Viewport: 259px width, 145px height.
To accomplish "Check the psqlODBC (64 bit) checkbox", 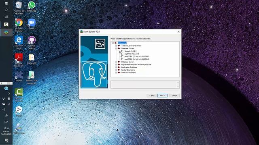I will [x=122, y=59].
